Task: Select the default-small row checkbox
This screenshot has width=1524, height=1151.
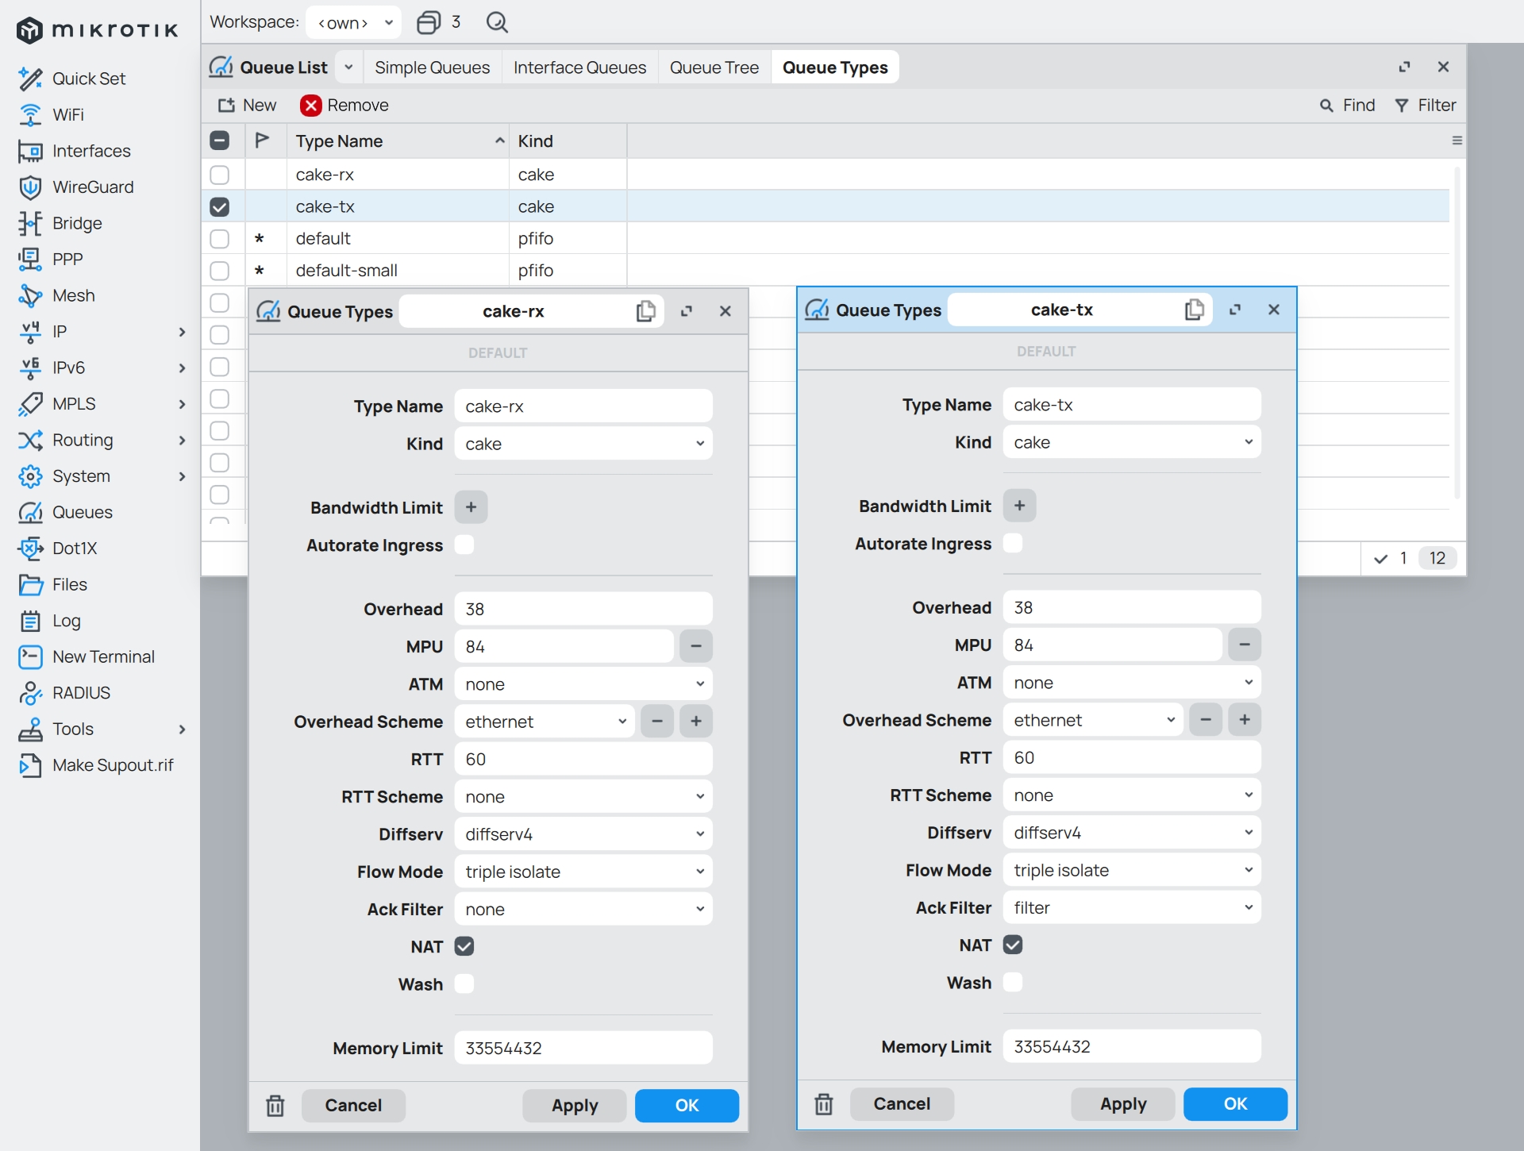Action: click(x=220, y=271)
